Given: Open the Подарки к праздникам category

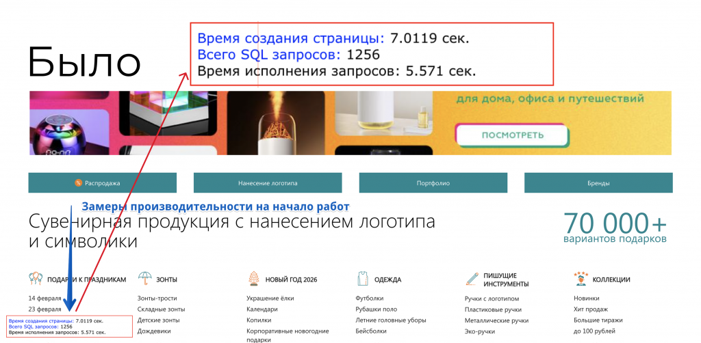Looking at the screenshot, I should 87,279.
